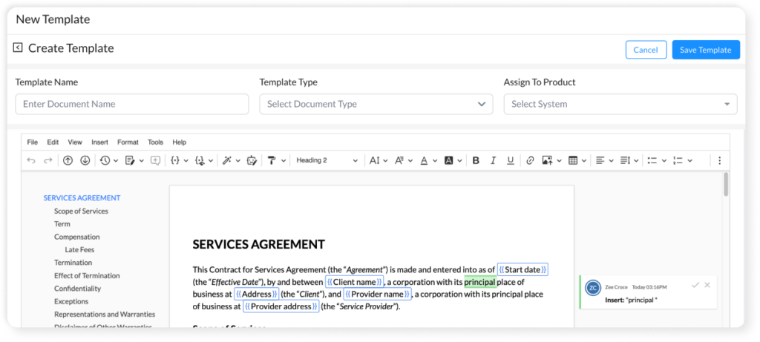760x342 pixels.
Task: Open the Insert menu
Action: click(x=99, y=142)
